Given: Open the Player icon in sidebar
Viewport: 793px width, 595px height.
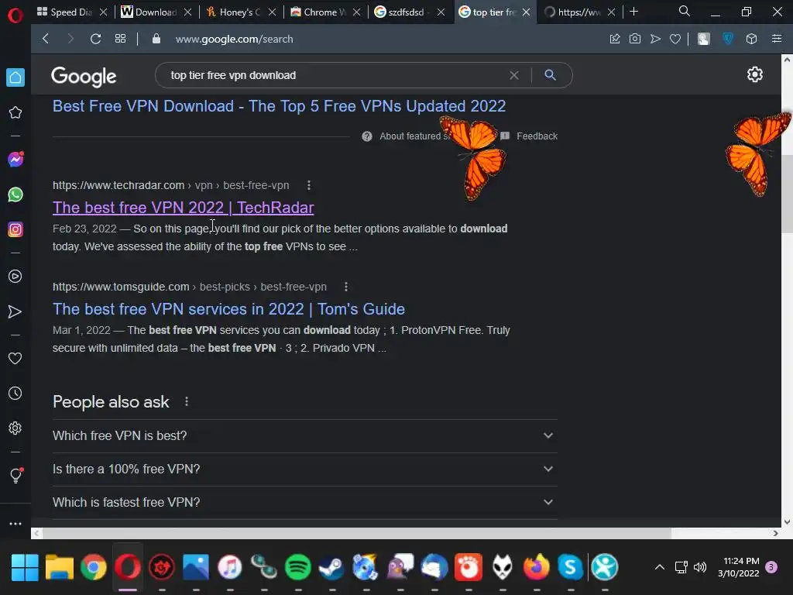Looking at the screenshot, I should point(15,277).
